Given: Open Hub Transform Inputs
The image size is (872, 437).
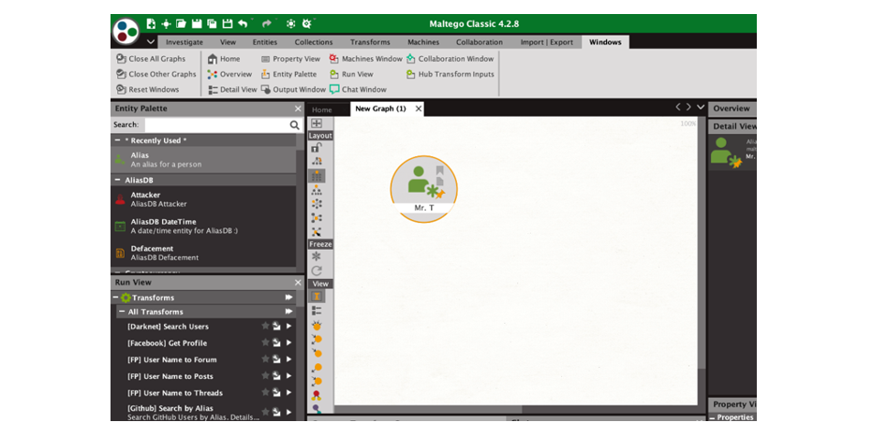Looking at the screenshot, I should 450,75.
